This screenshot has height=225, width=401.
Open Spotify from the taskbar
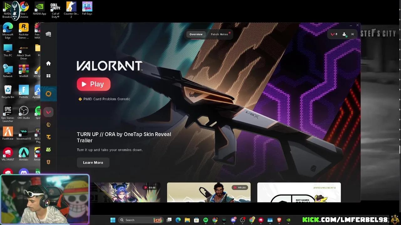point(206,220)
